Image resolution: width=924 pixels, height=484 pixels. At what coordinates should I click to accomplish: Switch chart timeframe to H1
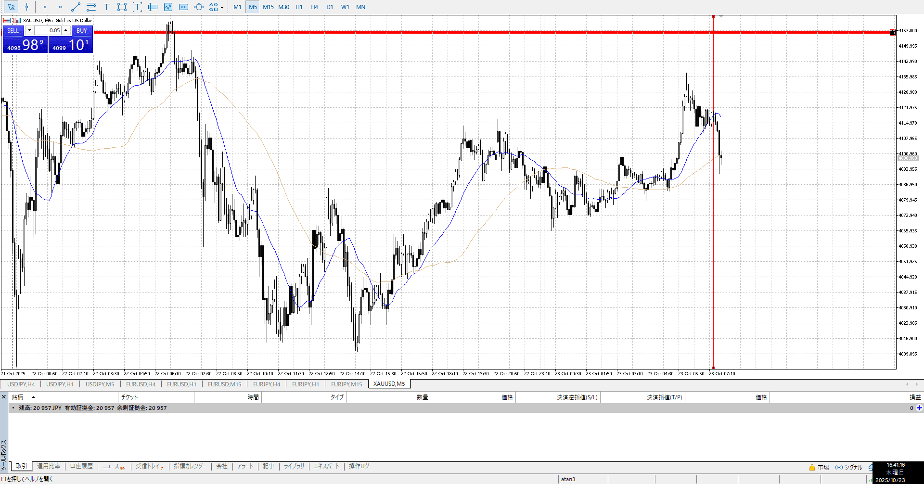(x=299, y=7)
